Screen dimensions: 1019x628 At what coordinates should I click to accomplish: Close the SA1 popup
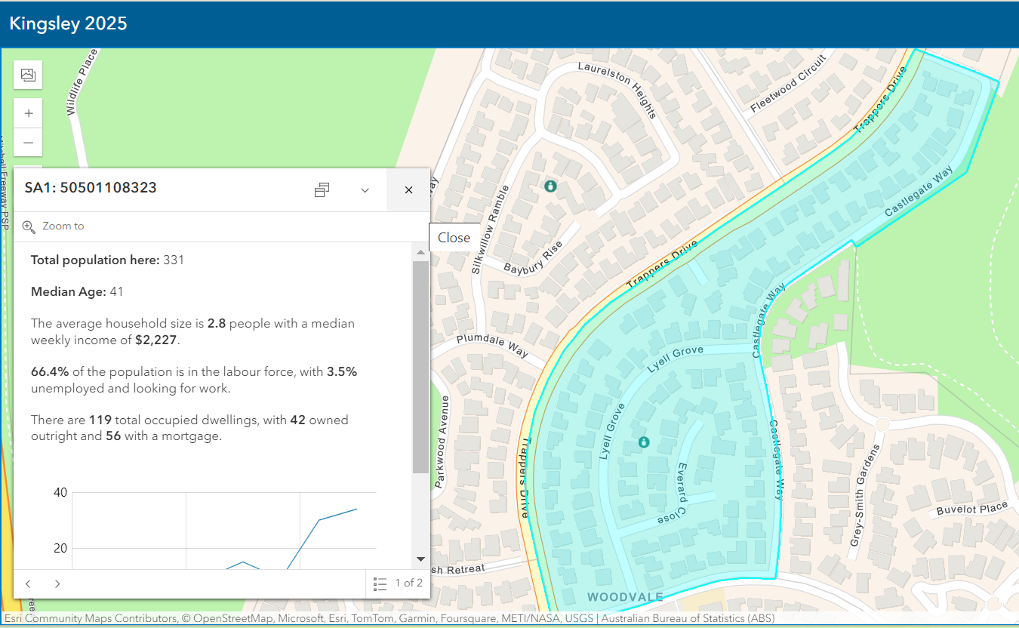click(408, 189)
